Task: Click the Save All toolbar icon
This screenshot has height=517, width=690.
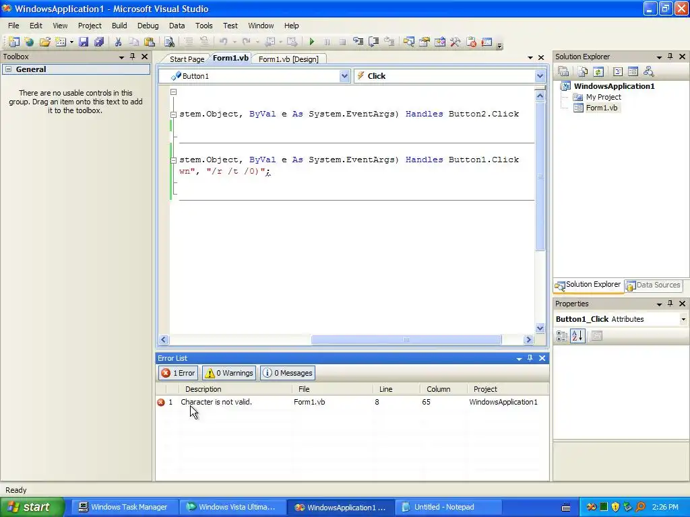Action: click(x=99, y=42)
